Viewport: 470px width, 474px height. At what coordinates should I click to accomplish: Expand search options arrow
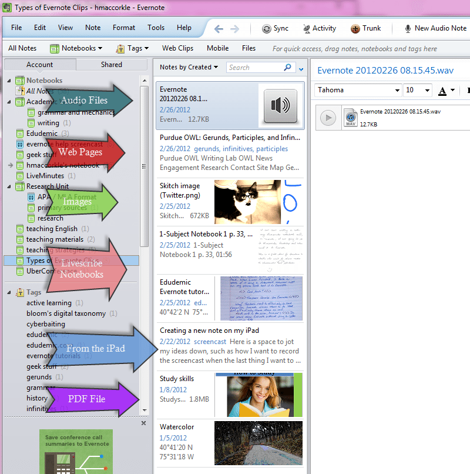click(x=301, y=69)
